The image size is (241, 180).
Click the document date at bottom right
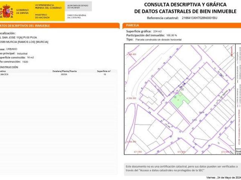(x=223, y=177)
